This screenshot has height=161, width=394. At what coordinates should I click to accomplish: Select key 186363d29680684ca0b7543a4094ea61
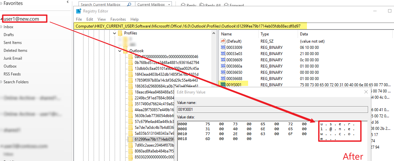[166, 86]
